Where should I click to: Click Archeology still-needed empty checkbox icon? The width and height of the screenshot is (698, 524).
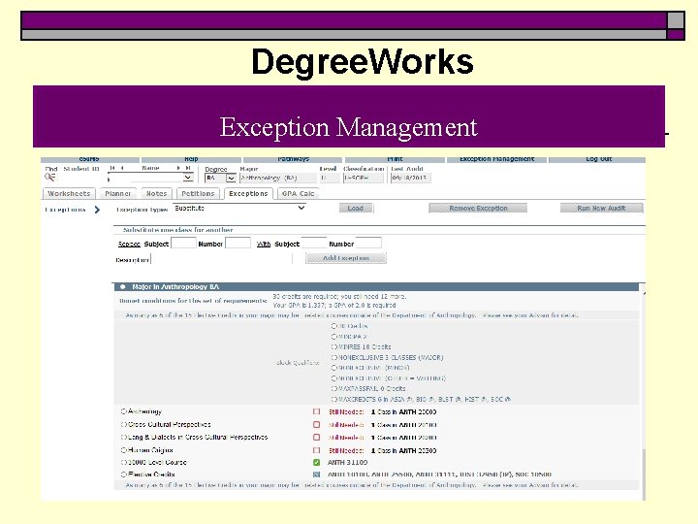click(x=316, y=411)
